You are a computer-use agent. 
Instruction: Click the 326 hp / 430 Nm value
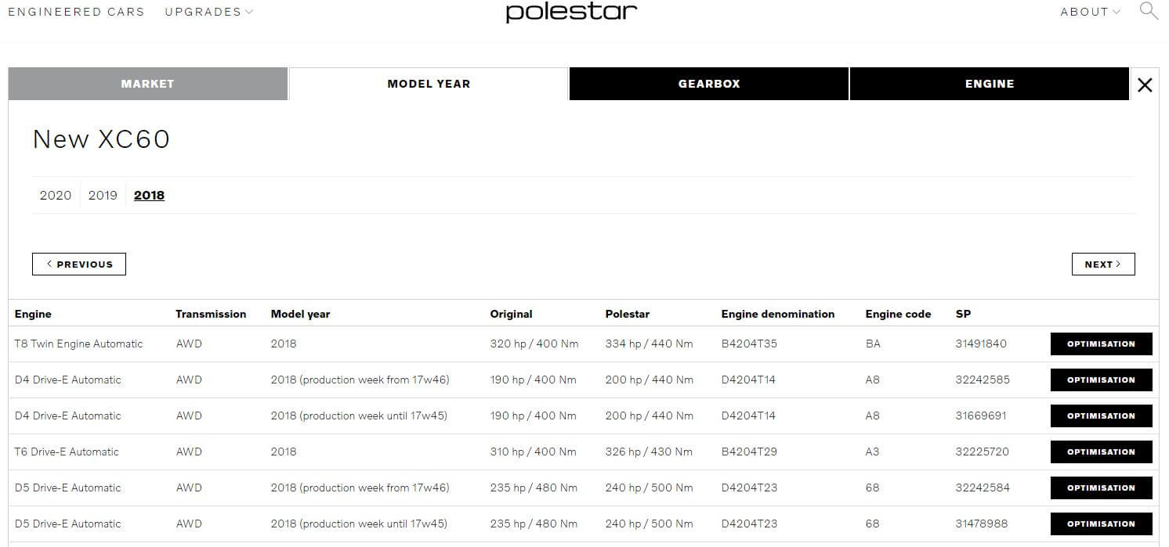point(649,452)
